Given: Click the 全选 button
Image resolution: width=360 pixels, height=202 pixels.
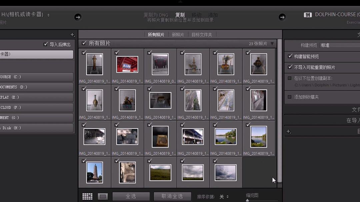Looking at the screenshot, I should coord(131,196).
